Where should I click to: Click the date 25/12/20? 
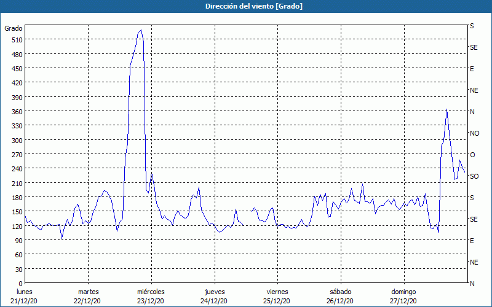[x=277, y=301]
